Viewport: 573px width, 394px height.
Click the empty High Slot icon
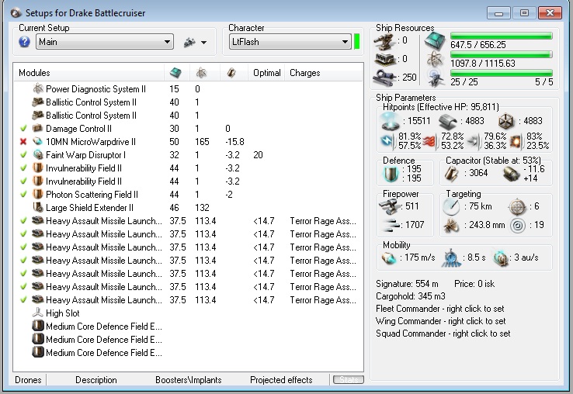click(x=37, y=313)
